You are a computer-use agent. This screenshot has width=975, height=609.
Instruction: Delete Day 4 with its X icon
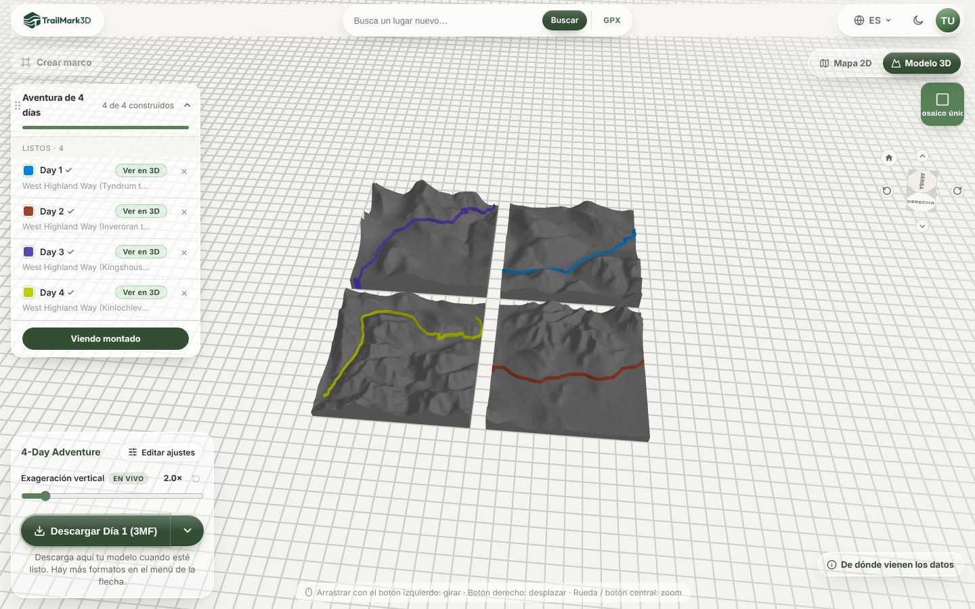click(x=184, y=293)
